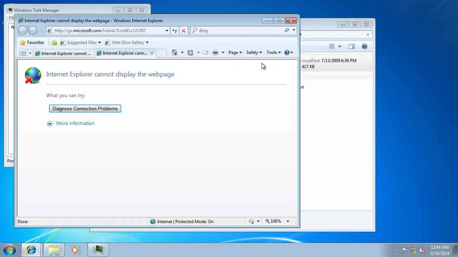Toggle the preview pane icon in Explorer window

(352, 46)
